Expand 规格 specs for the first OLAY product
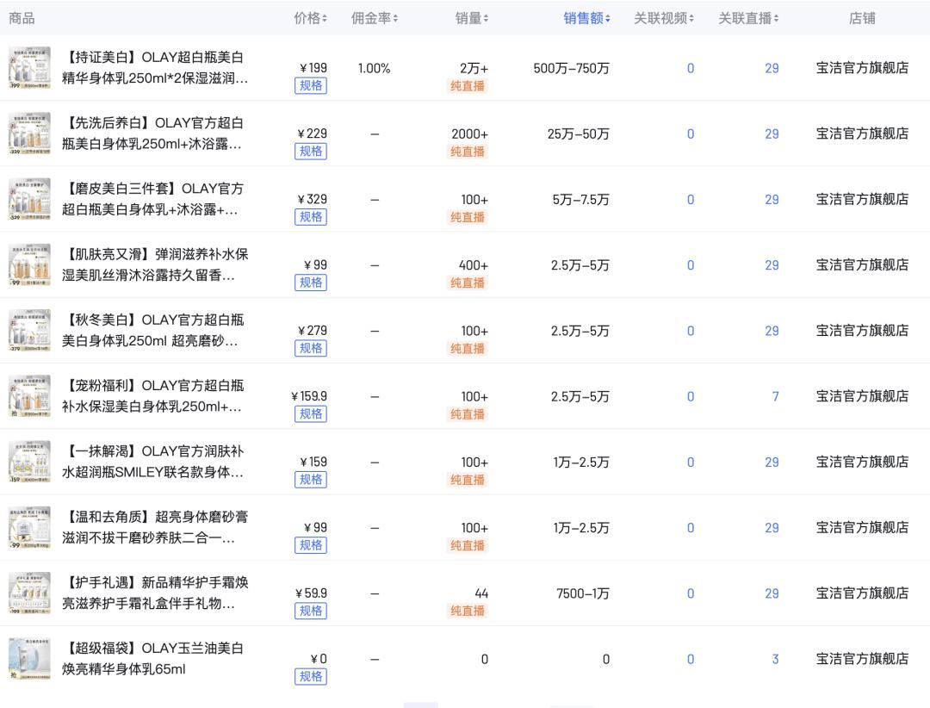930x708 pixels. point(311,85)
